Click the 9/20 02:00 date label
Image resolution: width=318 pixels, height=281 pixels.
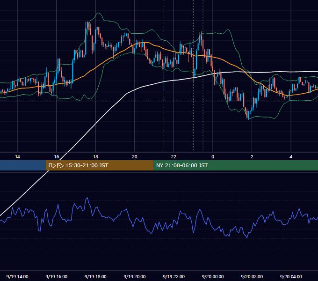click(252, 276)
